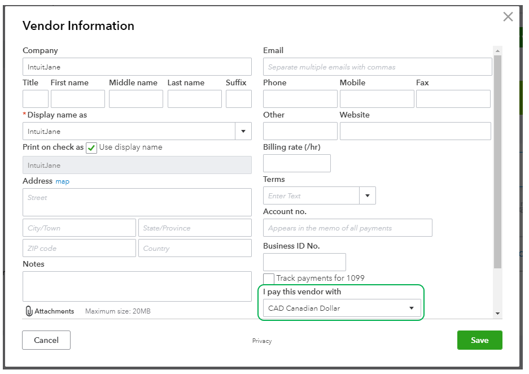The height and width of the screenshot is (374, 529).
Task: Open the Terms dropdown arrow
Action: (x=368, y=196)
